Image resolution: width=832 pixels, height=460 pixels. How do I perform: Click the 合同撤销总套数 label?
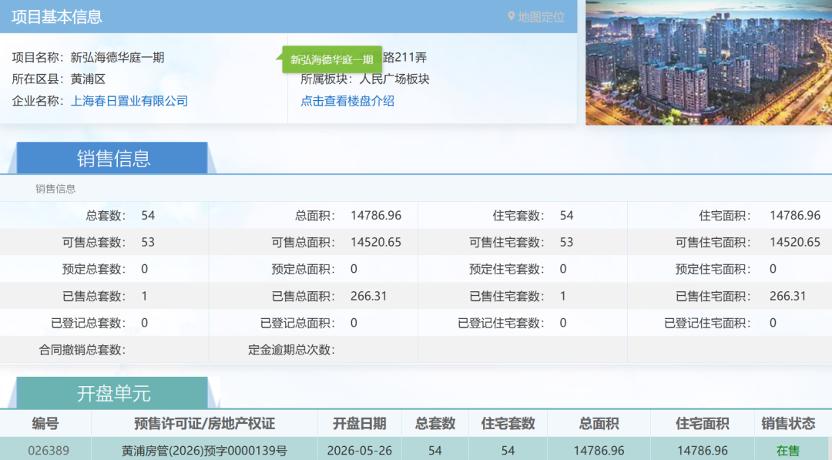pyautogui.click(x=82, y=350)
